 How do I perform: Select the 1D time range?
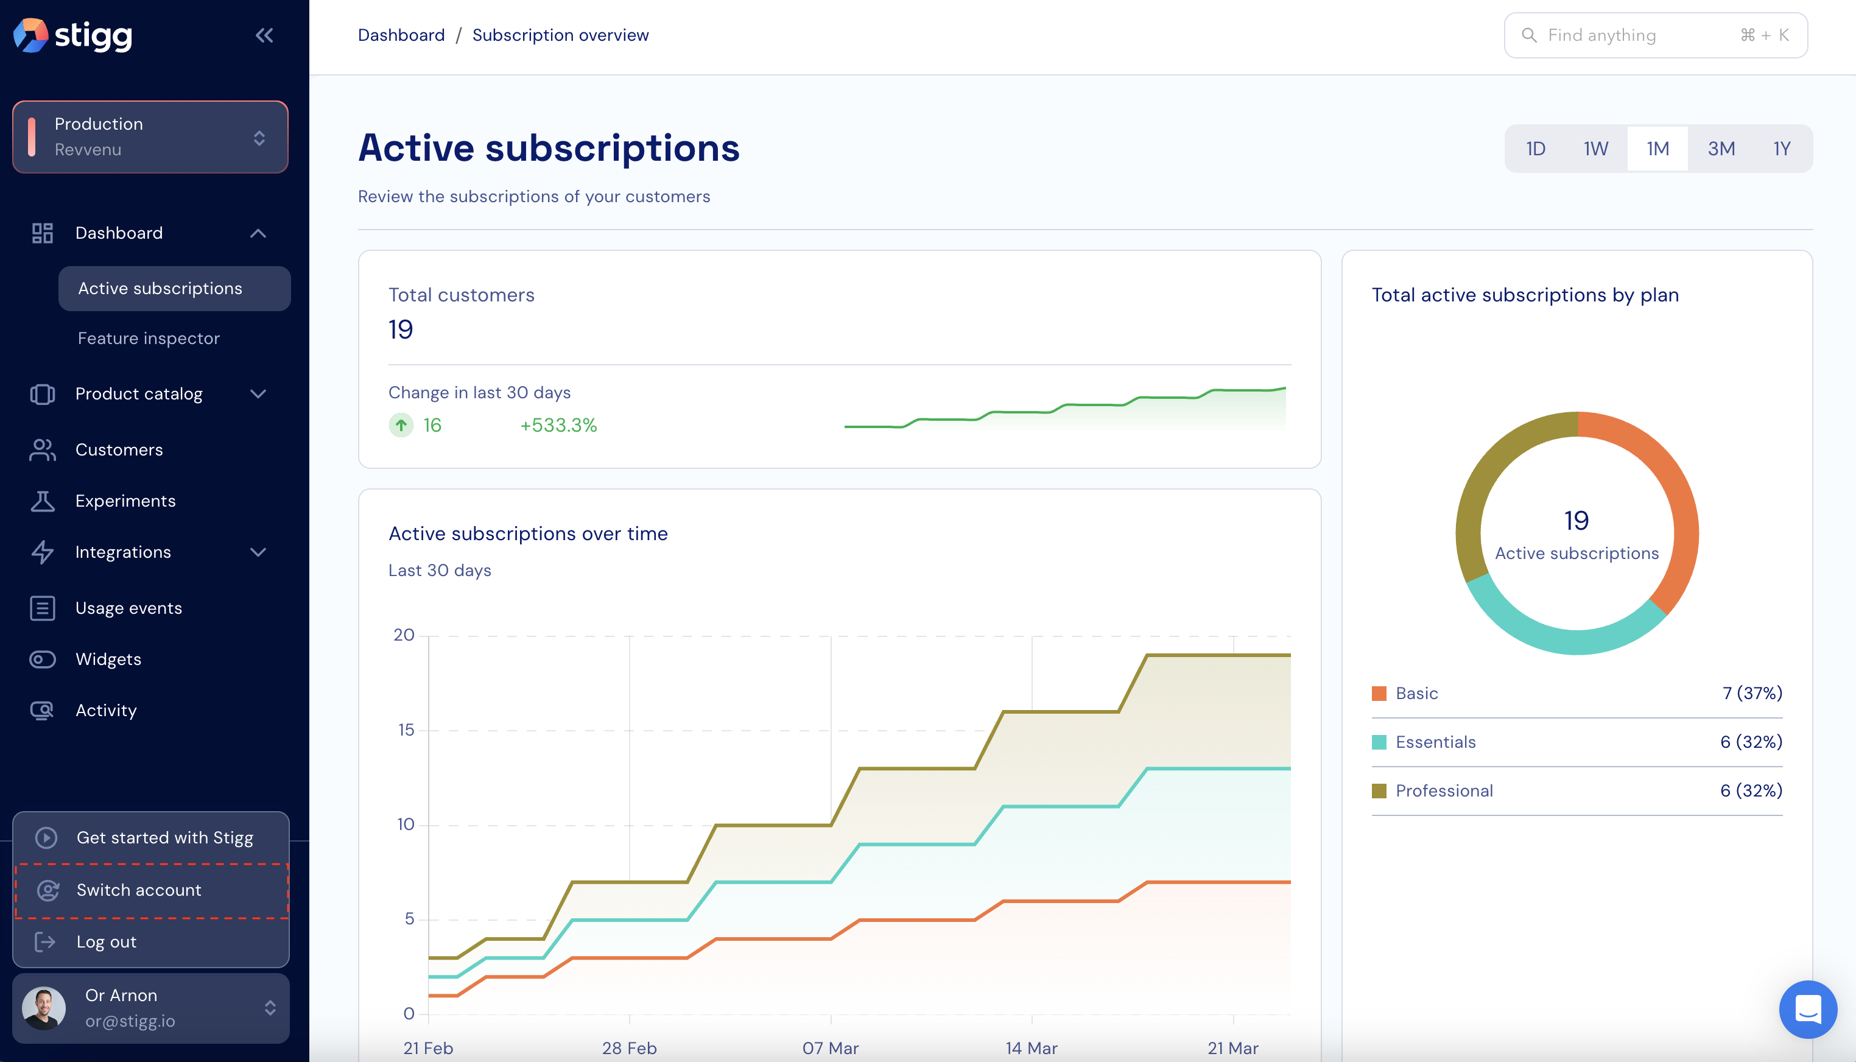1535,149
